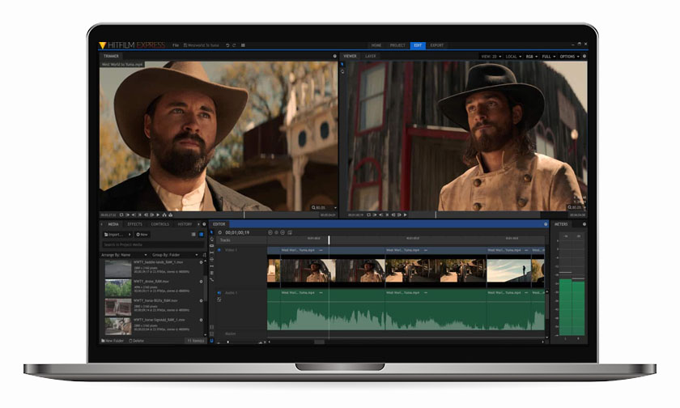Open the Group By: Folder dropdown
The image size is (680, 408).
(175, 255)
